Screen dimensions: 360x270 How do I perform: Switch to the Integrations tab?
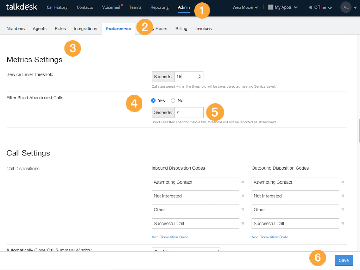point(86,29)
